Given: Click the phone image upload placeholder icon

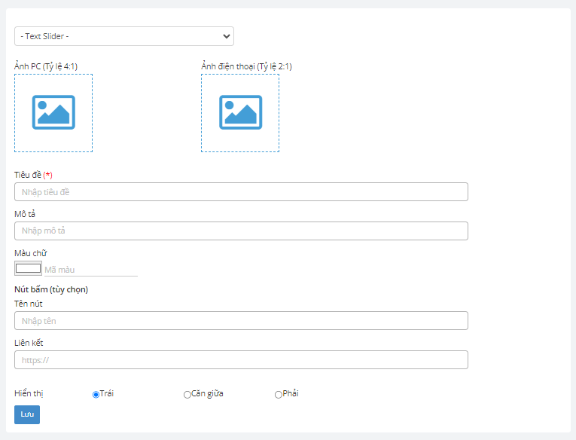Looking at the screenshot, I should [x=240, y=112].
